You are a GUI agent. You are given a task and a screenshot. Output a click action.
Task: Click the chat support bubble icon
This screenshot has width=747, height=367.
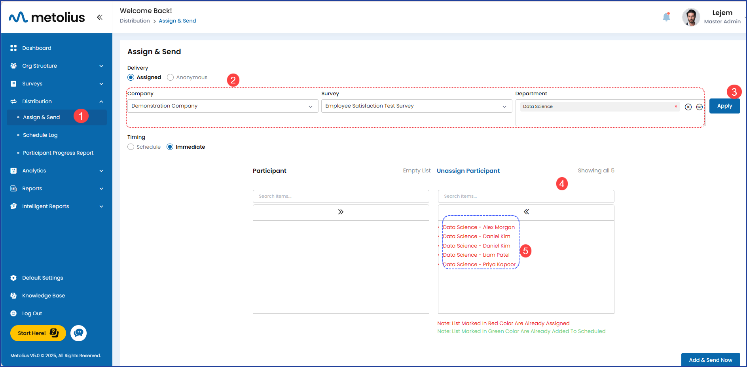(x=78, y=333)
